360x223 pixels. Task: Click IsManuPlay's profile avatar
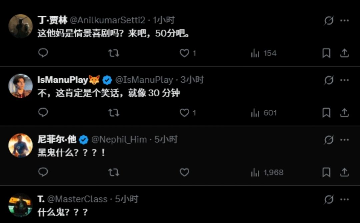pos(20,86)
